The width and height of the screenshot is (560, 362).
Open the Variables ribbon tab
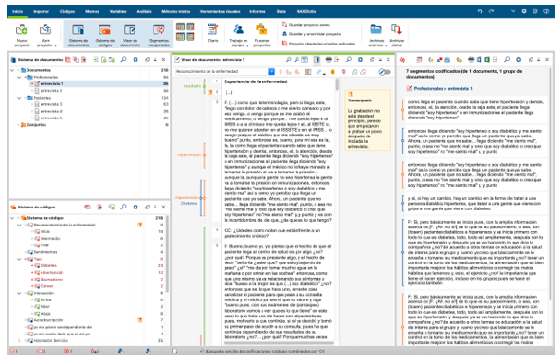[117, 11]
